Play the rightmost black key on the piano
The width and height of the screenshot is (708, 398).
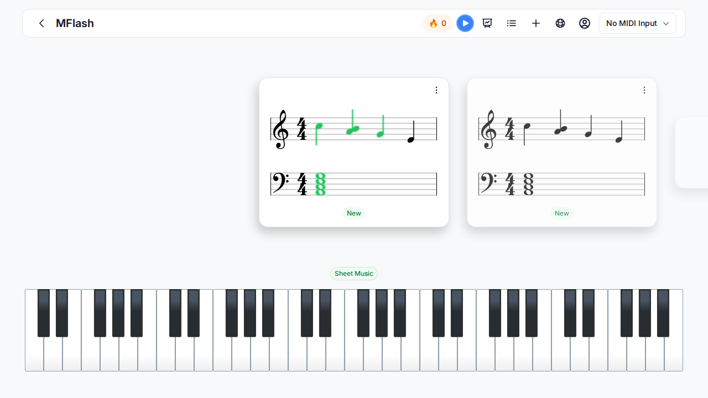click(x=663, y=313)
